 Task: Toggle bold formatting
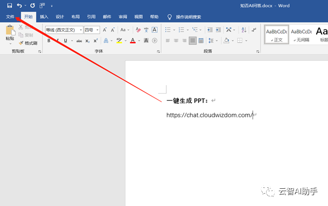point(49,40)
